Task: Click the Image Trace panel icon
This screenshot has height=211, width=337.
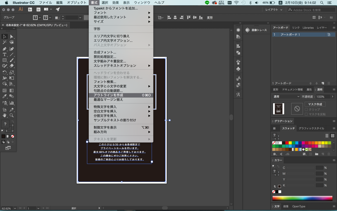Action: click(248, 30)
